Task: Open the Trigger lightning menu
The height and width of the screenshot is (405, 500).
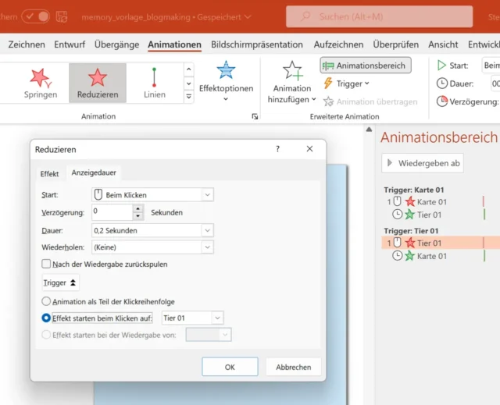Action: (x=346, y=83)
